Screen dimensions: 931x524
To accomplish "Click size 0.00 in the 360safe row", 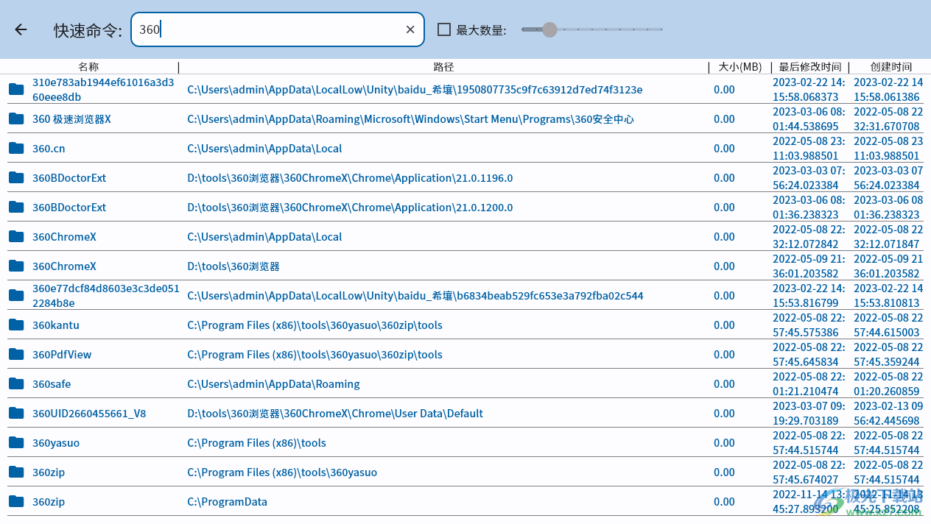I will pyautogui.click(x=724, y=384).
